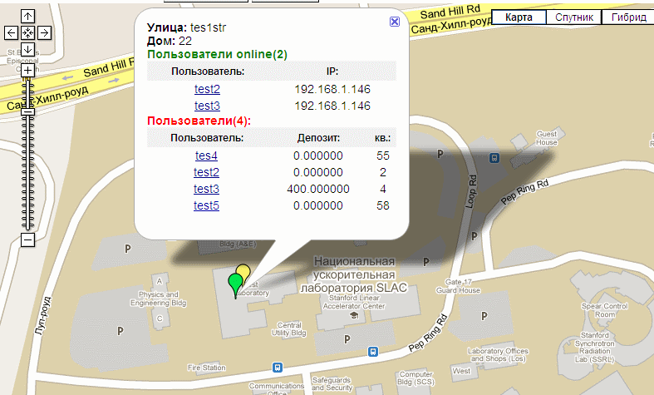The height and width of the screenshot is (395, 654).
Task: Open online user test2 link
Action: (x=207, y=89)
